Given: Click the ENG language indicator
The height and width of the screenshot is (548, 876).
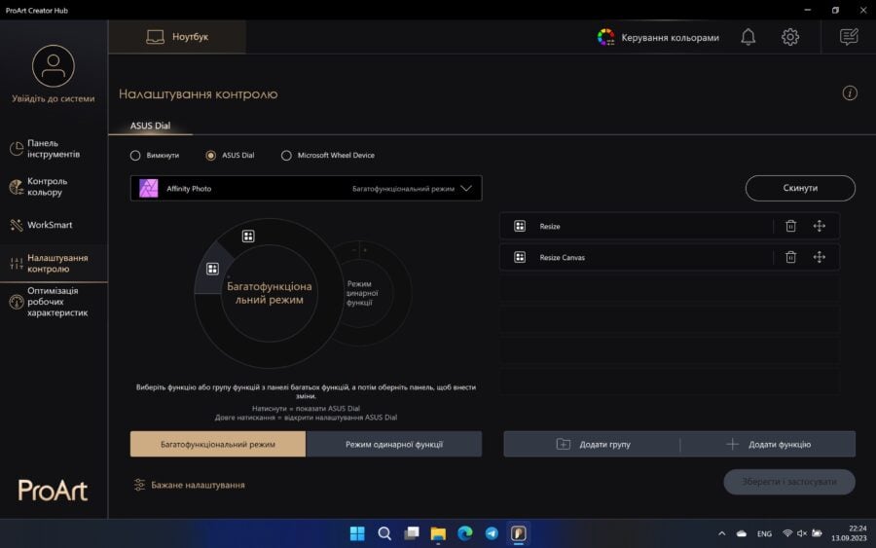Looking at the screenshot, I should [764, 534].
